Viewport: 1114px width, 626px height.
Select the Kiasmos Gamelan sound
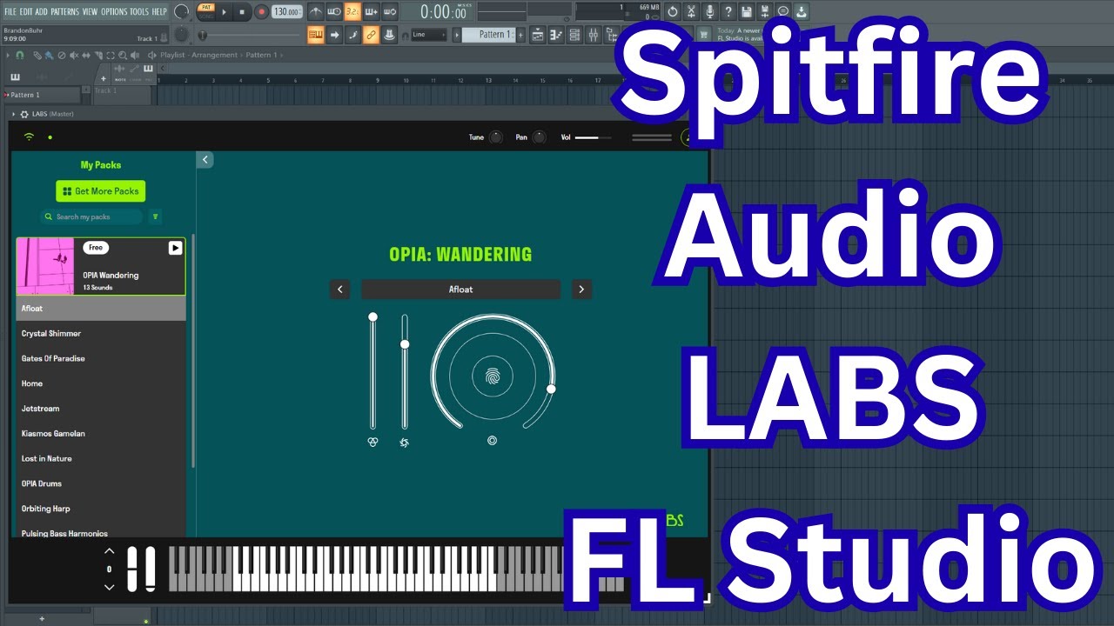(101, 433)
